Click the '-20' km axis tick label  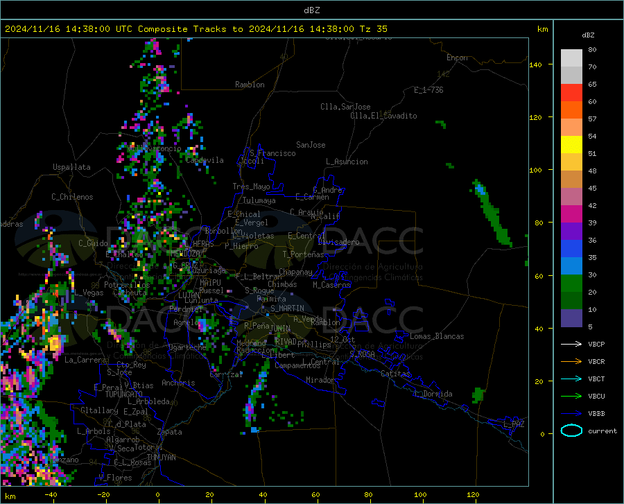click(x=103, y=494)
